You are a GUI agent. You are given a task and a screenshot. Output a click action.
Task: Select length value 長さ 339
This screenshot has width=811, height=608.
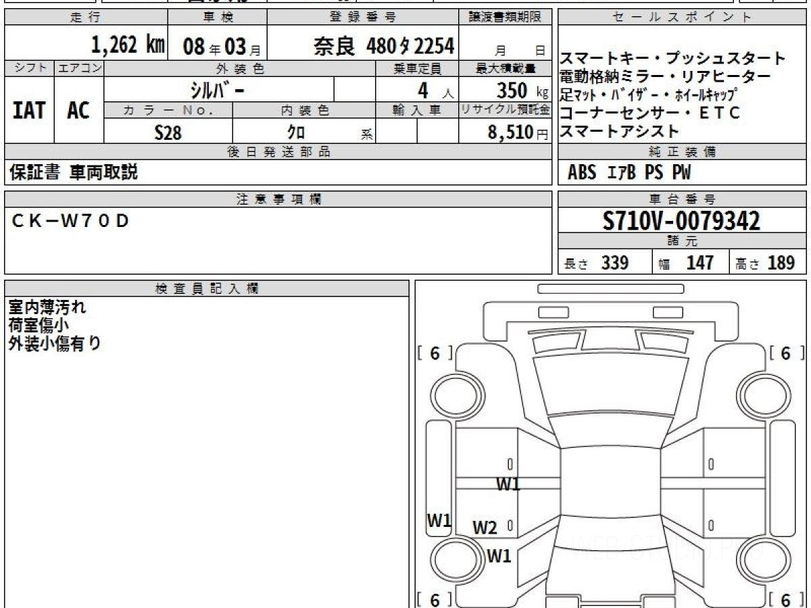[x=597, y=263]
